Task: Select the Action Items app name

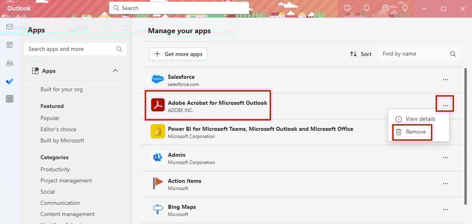Action: 184,181
